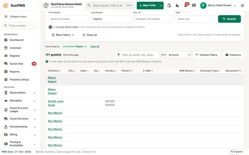Click Clear all button beside More filters

[90, 35]
